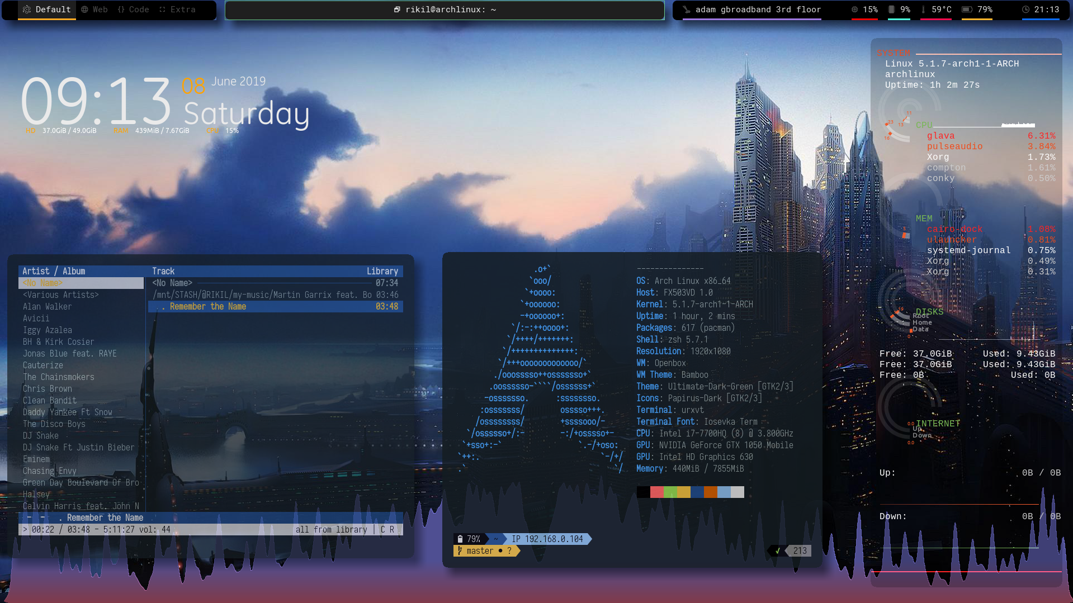Viewport: 1073px width, 603px height.
Task: Click the 79% battery readout in top bar
Action: pyautogui.click(x=985, y=10)
